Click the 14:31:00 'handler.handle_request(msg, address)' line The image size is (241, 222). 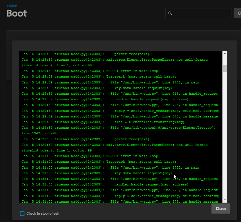tap(105, 185)
